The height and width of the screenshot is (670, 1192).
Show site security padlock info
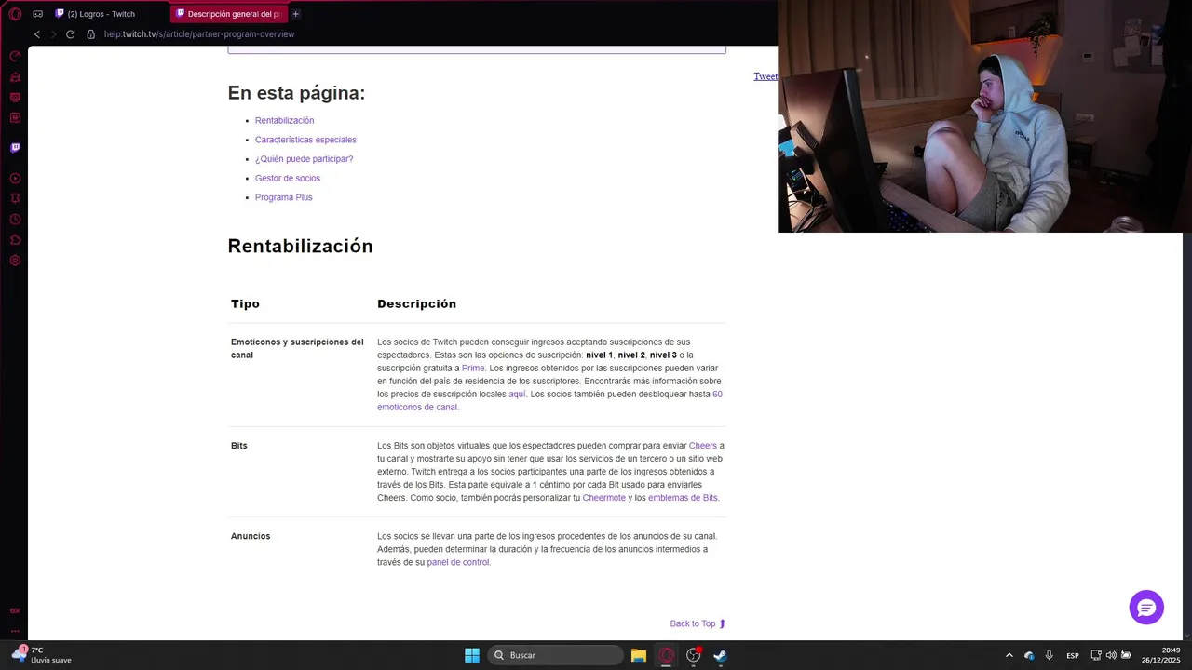click(x=90, y=34)
